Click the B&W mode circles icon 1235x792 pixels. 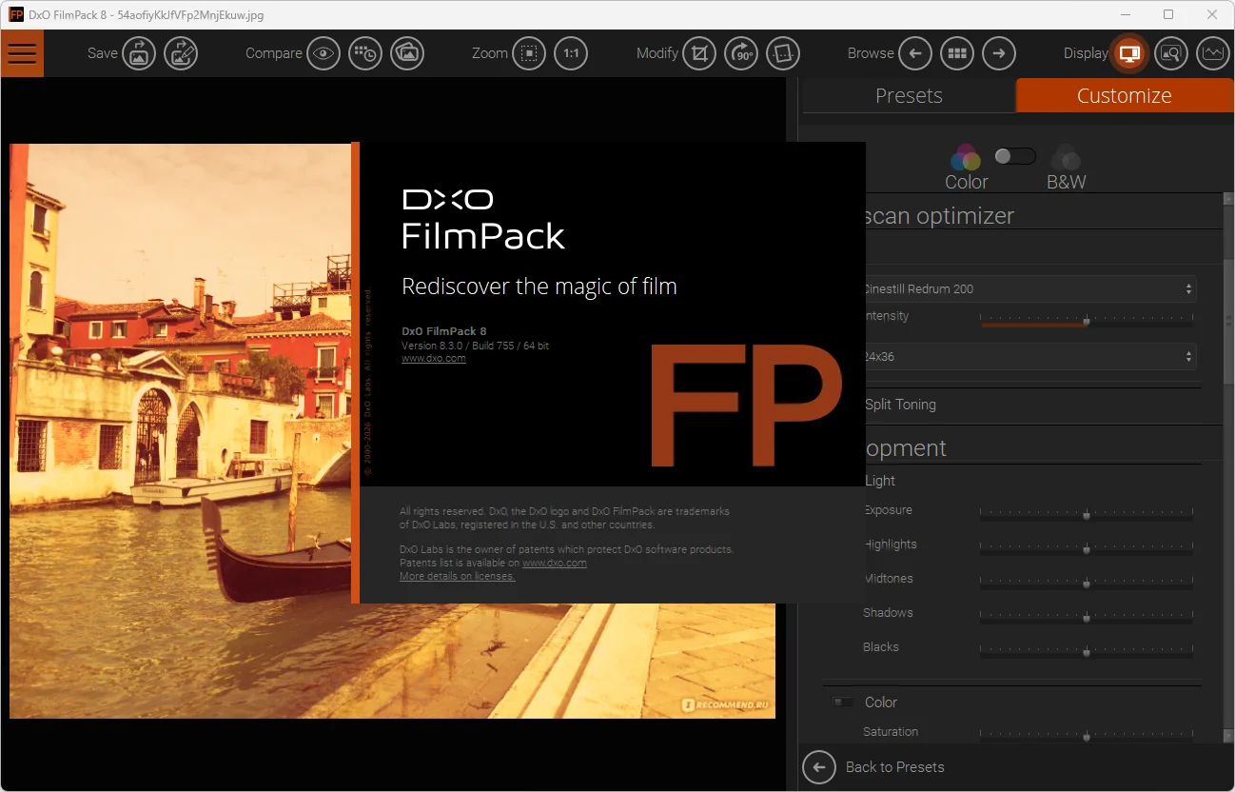coord(1066,157)
